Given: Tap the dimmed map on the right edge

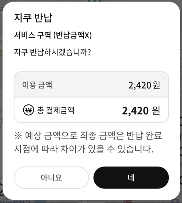Looking at the screenshot, I should point(181,101).
